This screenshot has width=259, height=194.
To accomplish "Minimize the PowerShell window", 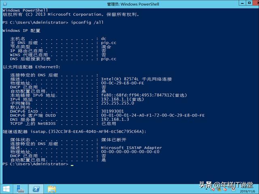I will (x=242, y=3).
